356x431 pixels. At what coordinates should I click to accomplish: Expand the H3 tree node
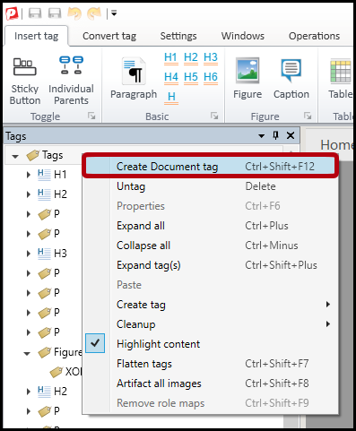(x=29, y=254)
